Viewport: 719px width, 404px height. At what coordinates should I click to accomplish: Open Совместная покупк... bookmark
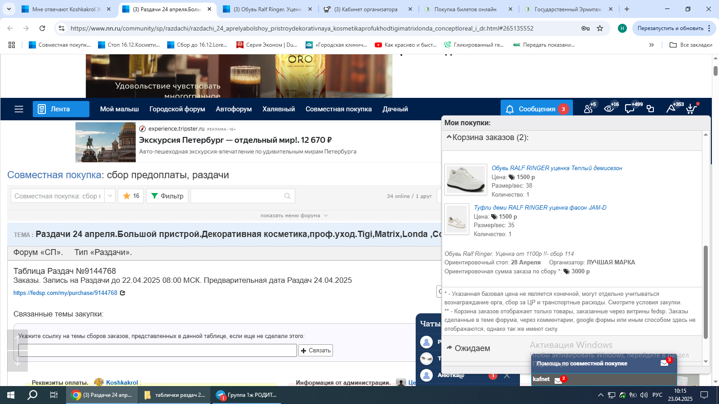[x=60, y=45]
